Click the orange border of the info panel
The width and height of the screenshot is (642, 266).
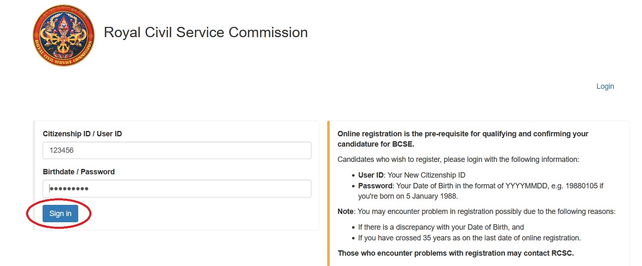coord(328,194)
